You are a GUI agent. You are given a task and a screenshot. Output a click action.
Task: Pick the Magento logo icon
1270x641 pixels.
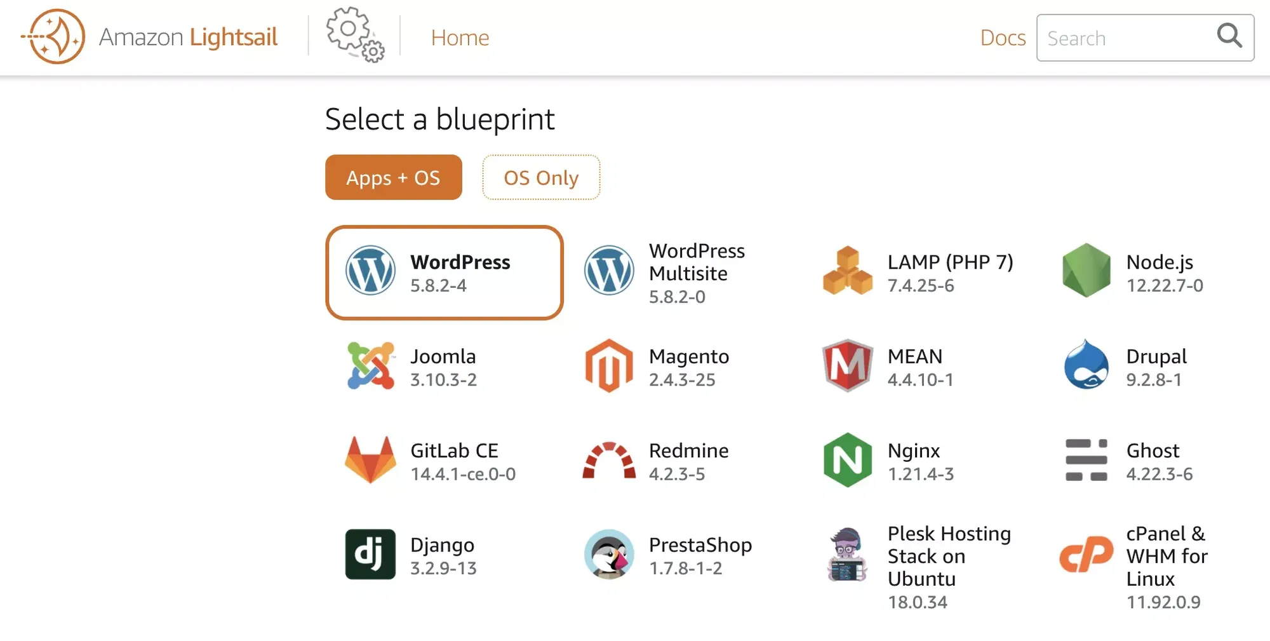[x=609, y=365]
